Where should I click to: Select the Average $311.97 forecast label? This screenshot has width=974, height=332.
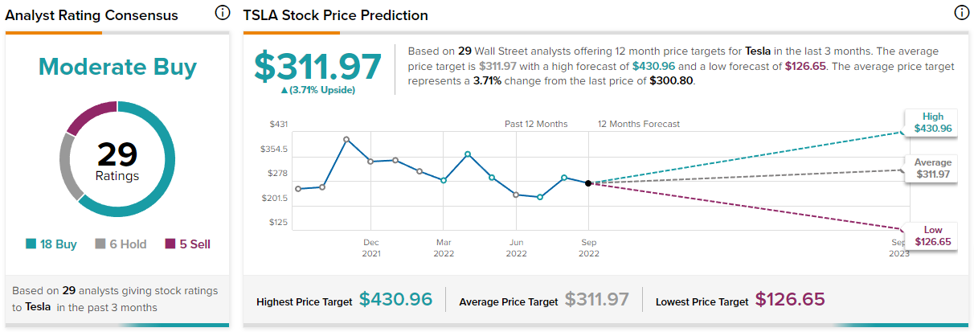click(931, 169)
